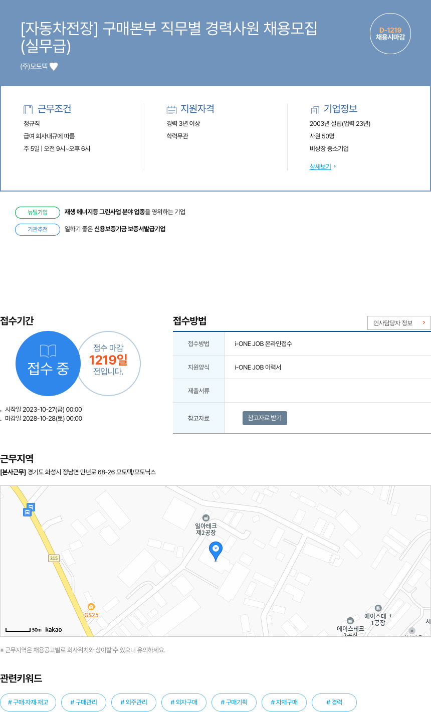Click the 사원 50명 text
The image size is (431, 712).
[x=322, y=136]
